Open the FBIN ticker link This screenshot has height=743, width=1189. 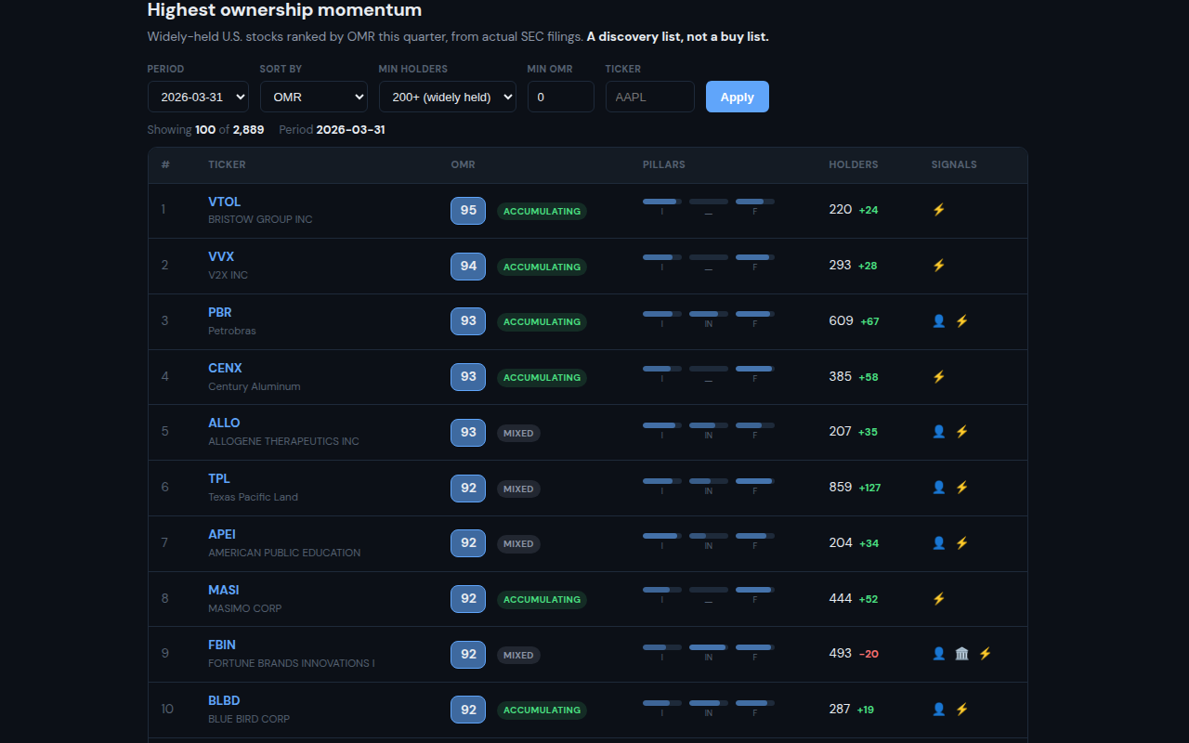coord(222,645)
